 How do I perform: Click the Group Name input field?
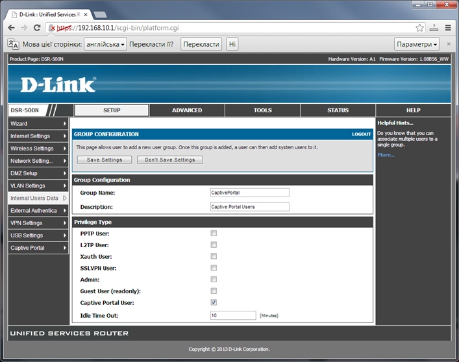pyautogui.click(x=249, y=193)
